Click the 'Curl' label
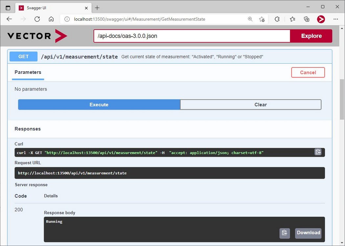This screenshot has height=246, width=345. click(x=19, y=144)
